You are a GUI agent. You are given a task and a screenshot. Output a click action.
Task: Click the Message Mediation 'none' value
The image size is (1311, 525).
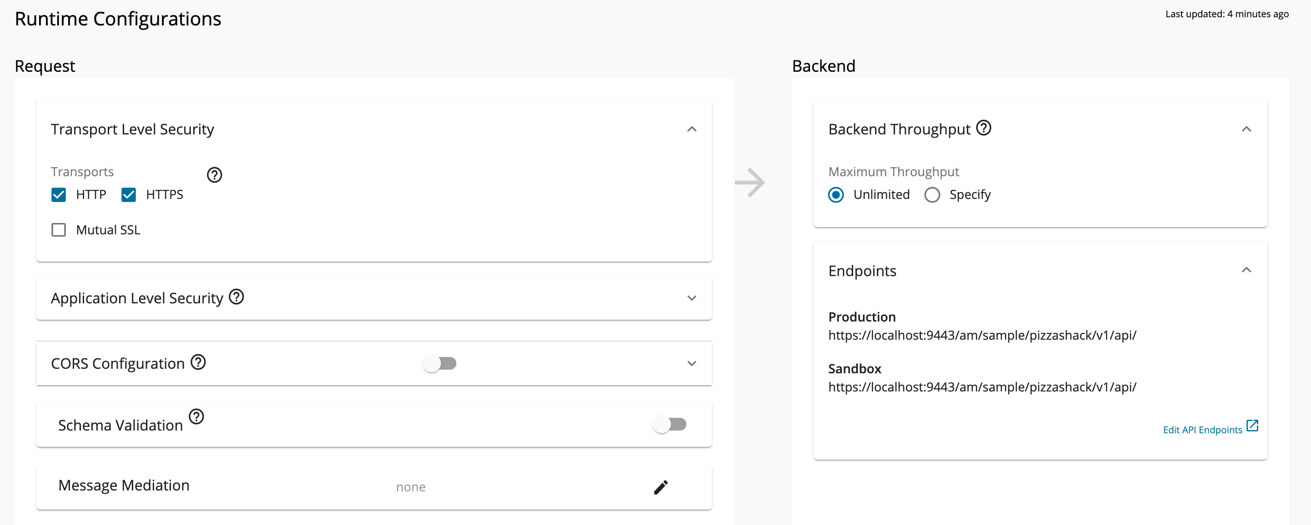(410, 487)
